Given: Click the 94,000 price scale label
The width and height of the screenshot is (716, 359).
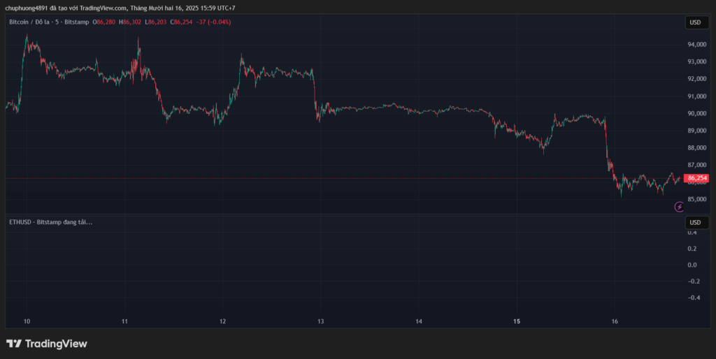Looking at the screenshot, I should coord(696,45).
